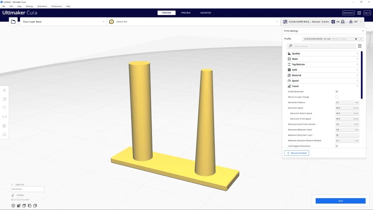
Task: Open the View menu
Action: coord(19,6)
